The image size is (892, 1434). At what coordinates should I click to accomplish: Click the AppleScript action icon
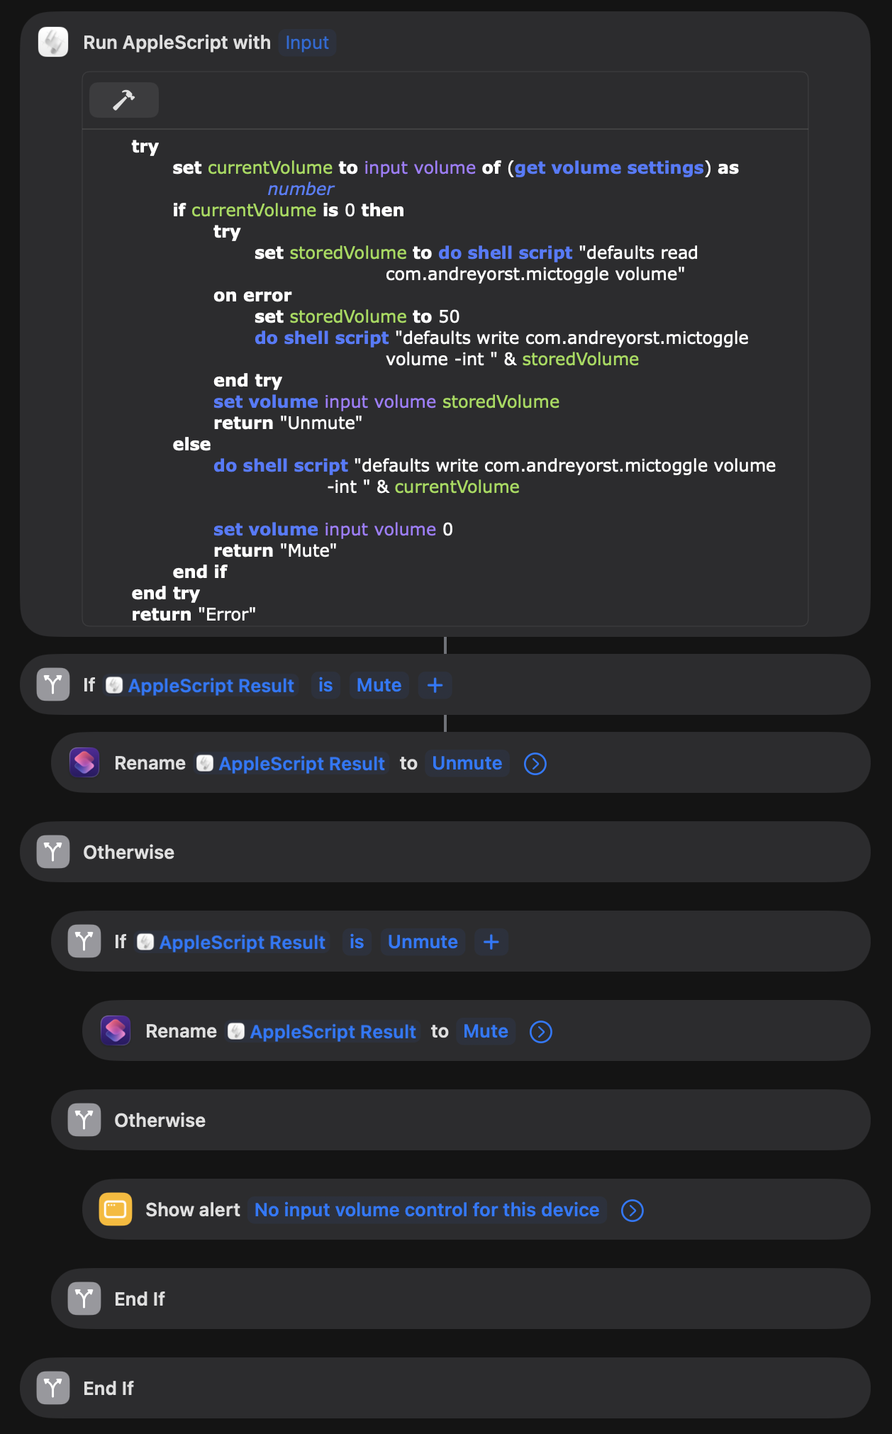tap(53, 43)
